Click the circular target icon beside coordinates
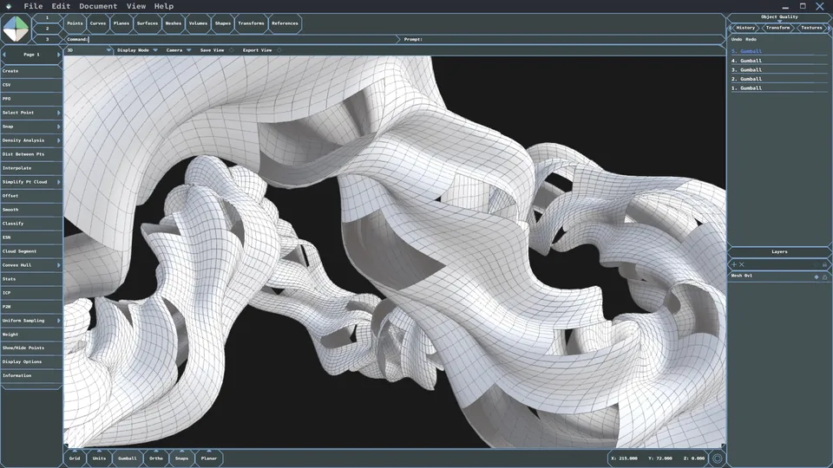Image resolution: width=833 pixels, height=468 pixels. point(718,458)
